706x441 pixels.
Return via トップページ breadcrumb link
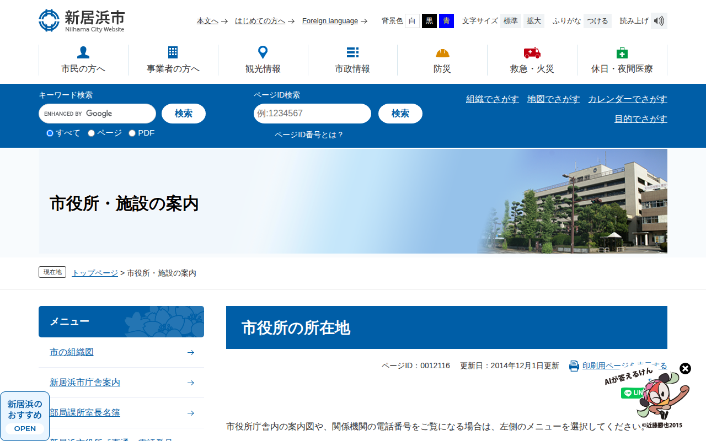point(94,272)
